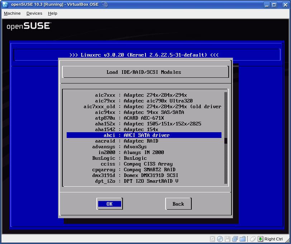Screen dimensions: 291x244
Task: Select the highlighted ahci AHCI SATA driver row
Action: 144,135
